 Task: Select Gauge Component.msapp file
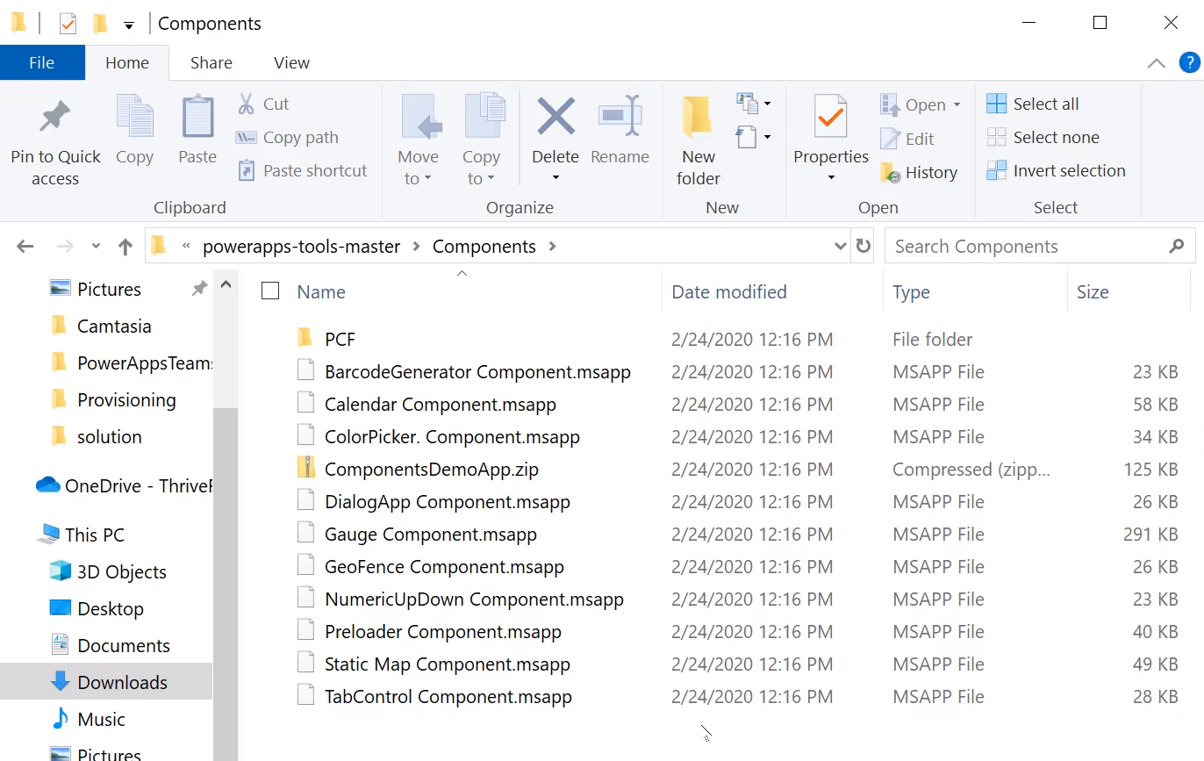point(431,534)
